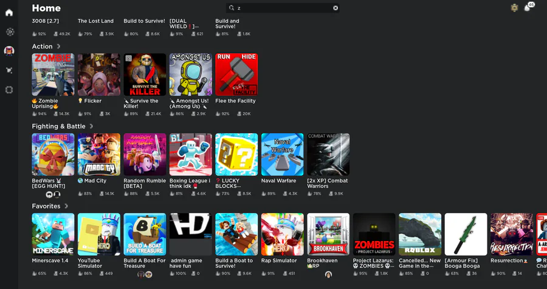Image resolution: width=547 pixels, height=289 pixels.
Task: Open the Combat Warriors thumbnail
Action: point(328,154)
